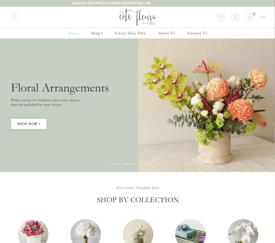275x243 pixels.
Task: Open the white orchid collection thumbnail
Action: (243, 231)
